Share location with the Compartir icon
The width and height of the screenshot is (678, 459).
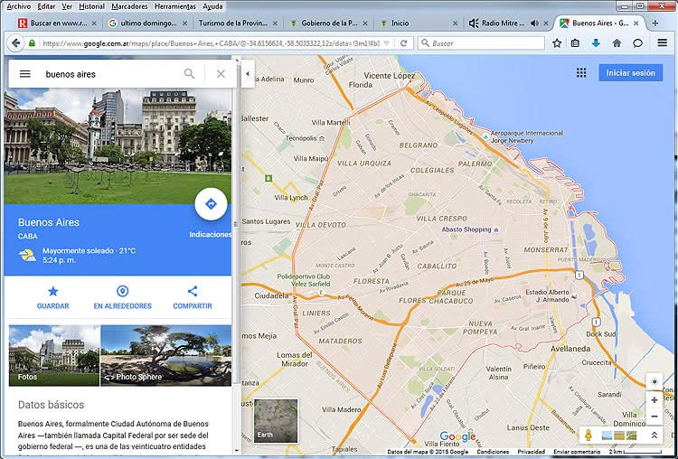(x=193, y=291)
